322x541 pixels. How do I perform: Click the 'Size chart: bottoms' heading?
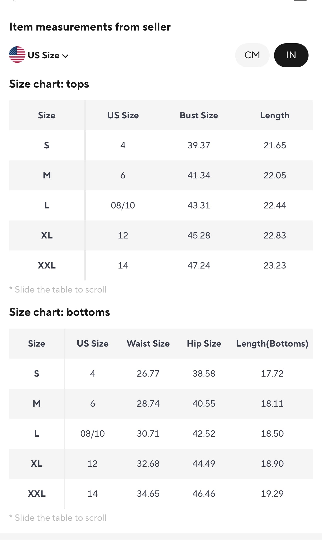click(59, 312)
